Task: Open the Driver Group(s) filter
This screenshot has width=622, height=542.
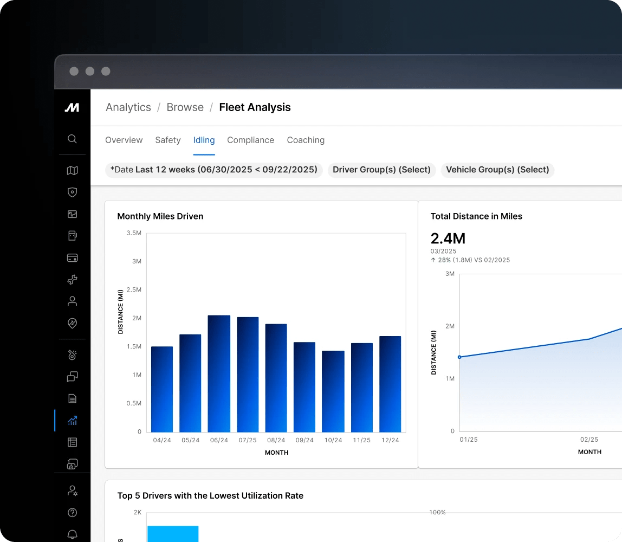Action: 381,170
